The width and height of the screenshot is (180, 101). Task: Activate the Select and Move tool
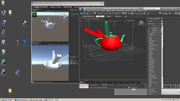coord(110,13)
